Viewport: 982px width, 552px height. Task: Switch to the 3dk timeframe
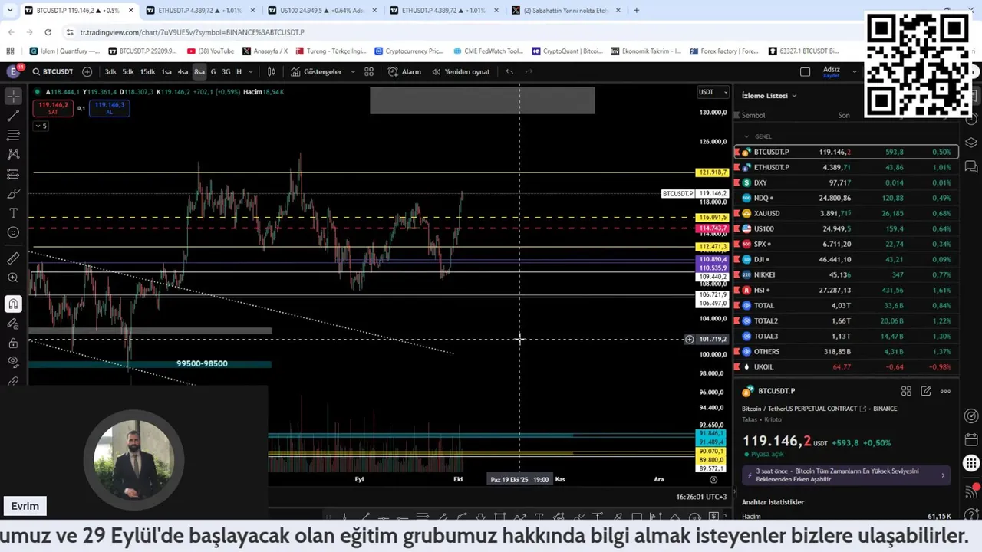coord(110,71)
